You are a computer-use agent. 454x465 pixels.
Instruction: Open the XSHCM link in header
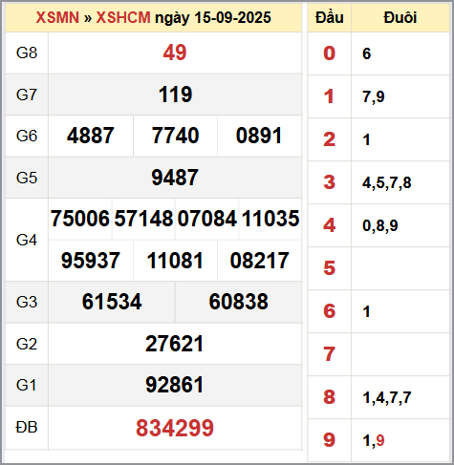[123, 17]
